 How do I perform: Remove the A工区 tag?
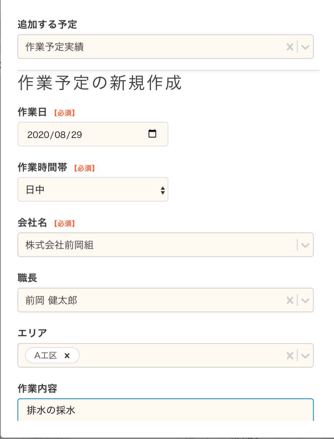tap(67, 356)
